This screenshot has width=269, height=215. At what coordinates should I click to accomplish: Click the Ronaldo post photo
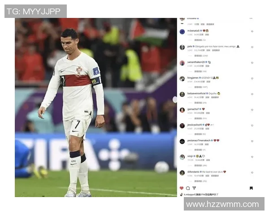tap(96, 107)
